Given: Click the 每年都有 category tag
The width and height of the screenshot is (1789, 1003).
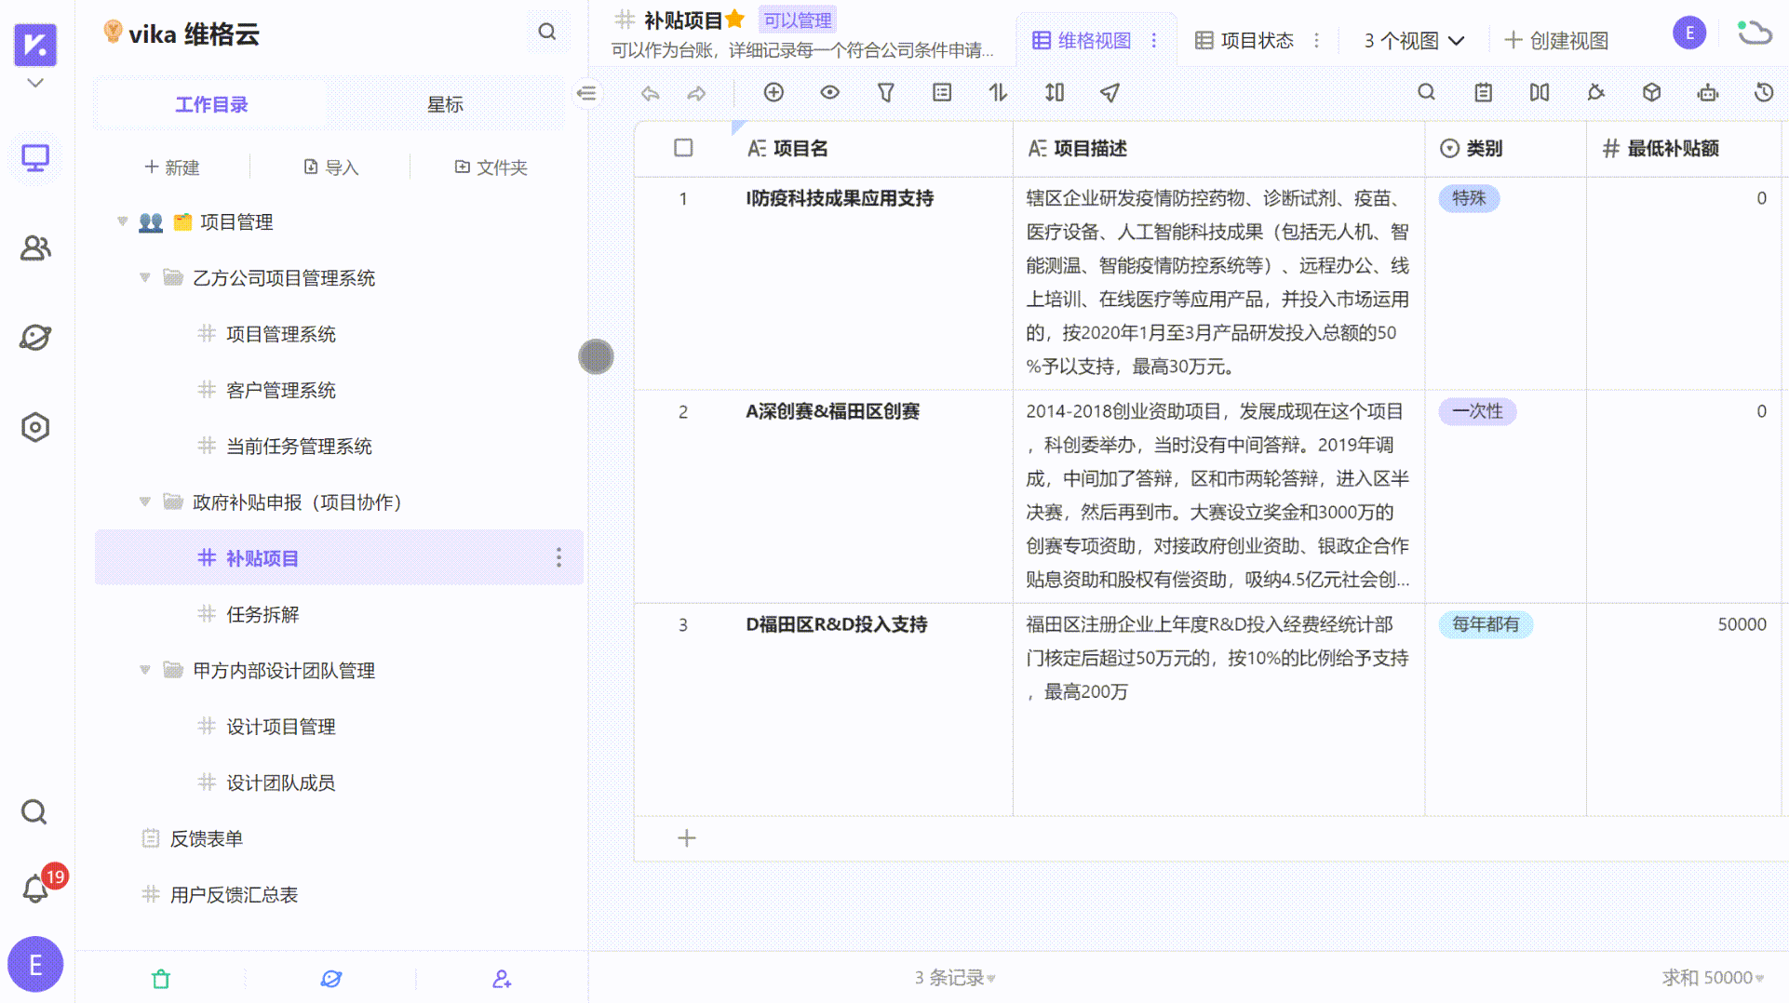Looking at the screenshot, I should click(1485, 624).
